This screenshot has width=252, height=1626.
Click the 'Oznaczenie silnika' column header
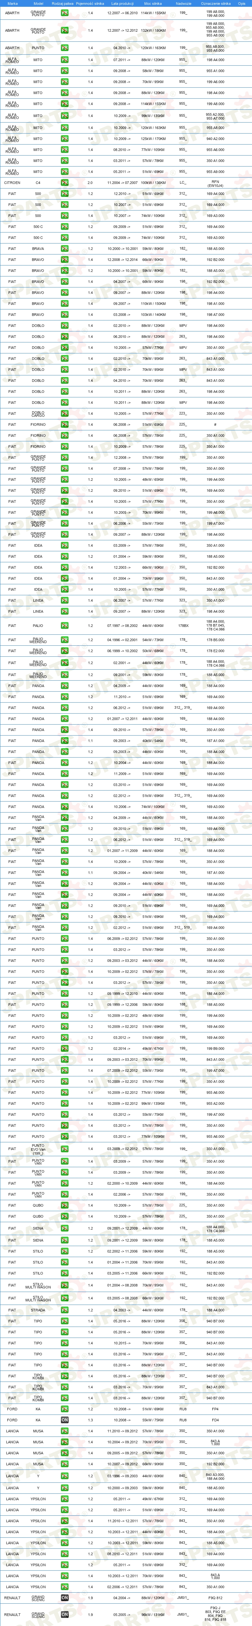(216, 3)
